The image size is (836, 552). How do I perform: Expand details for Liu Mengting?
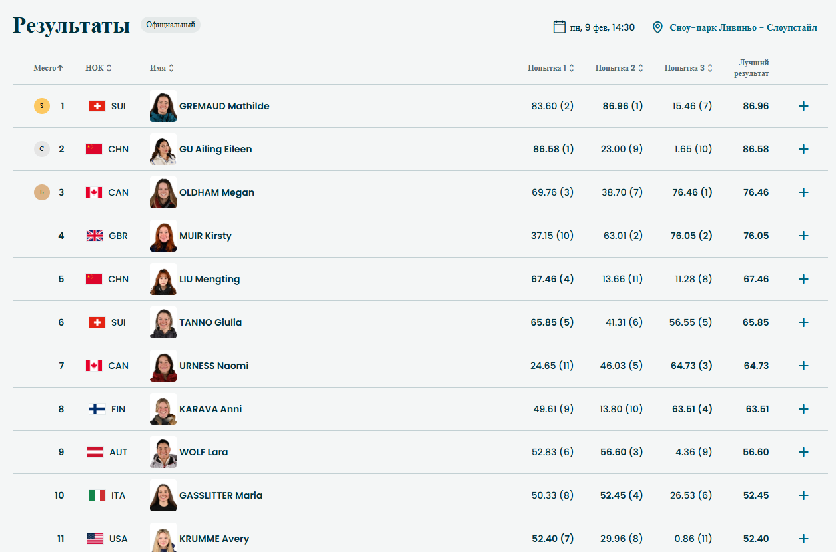tap(803, 279)
